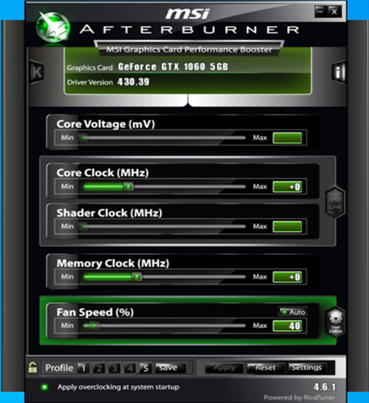Screen dimensions: 369x403
Task: Toggle the clock Link hexagon button
Action: pos(335,202)
